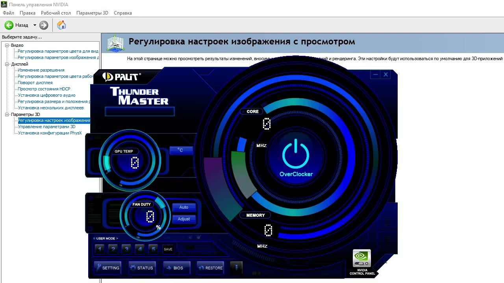Click the MEMORY MHz readout digit
The width and height of the screenshot is (504, 283).
tap(268, 230)
